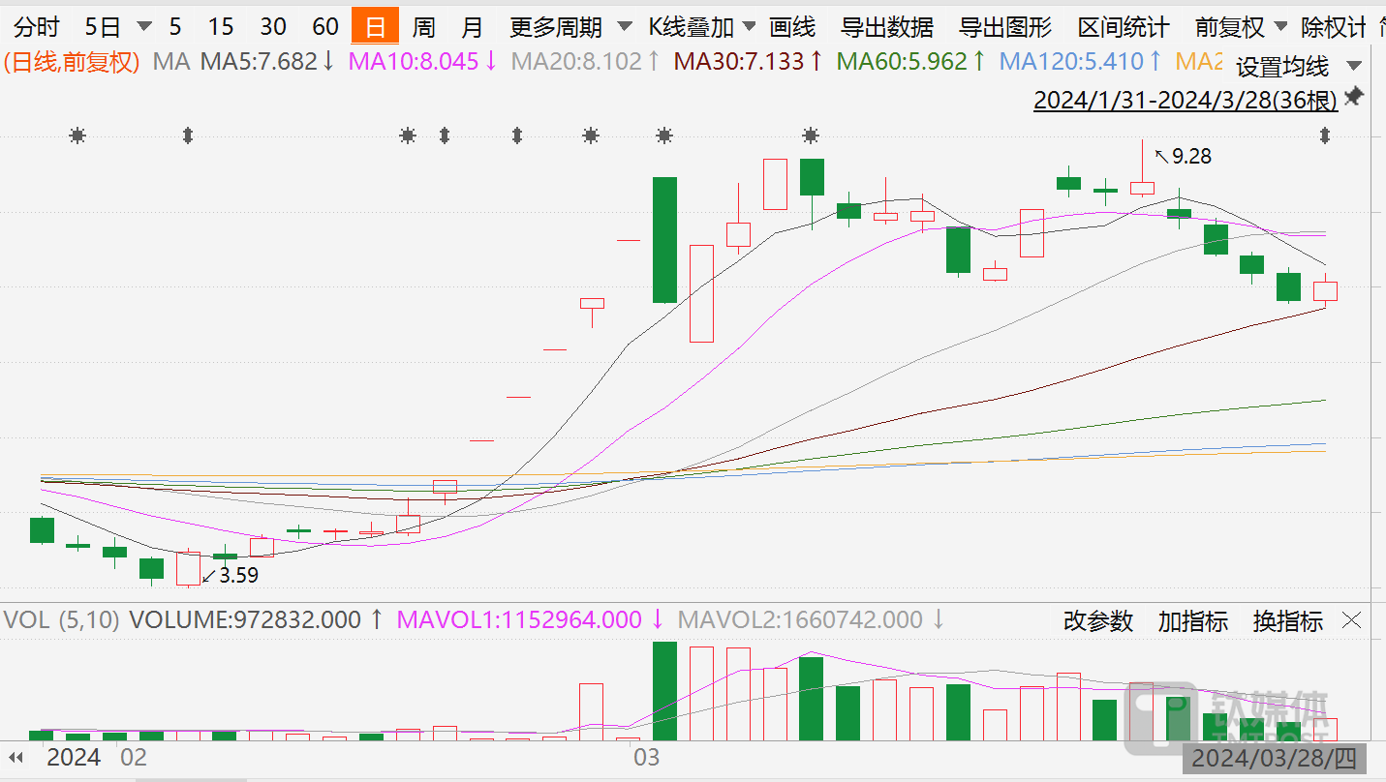Click the event marker above the latest candlestick
This screenshot has width=1386, height=782.
tap(1325, 136)
